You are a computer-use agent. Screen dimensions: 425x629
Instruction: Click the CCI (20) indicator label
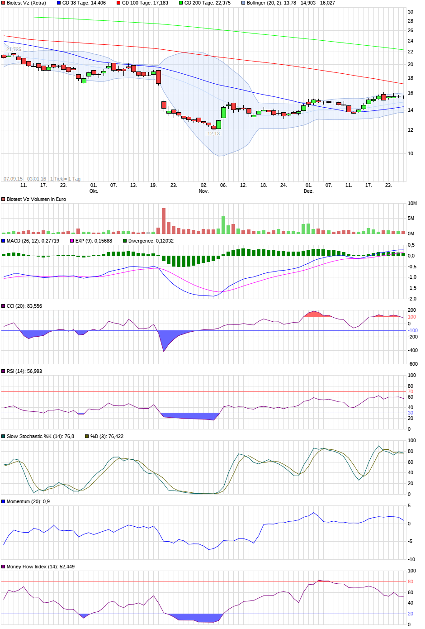(x=24, y=306)
